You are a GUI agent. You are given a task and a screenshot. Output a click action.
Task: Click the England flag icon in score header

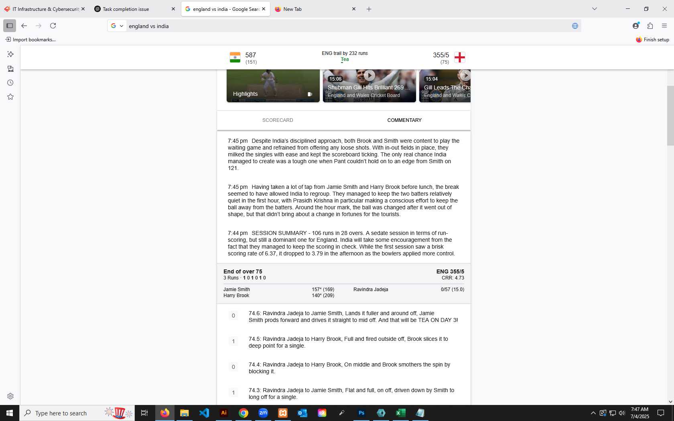(460, 57)
